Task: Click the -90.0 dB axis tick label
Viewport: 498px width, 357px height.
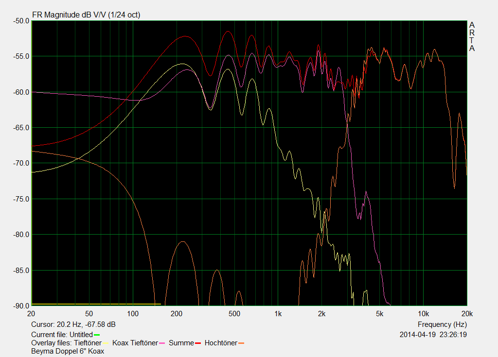Action: click(x=20, y=306)
